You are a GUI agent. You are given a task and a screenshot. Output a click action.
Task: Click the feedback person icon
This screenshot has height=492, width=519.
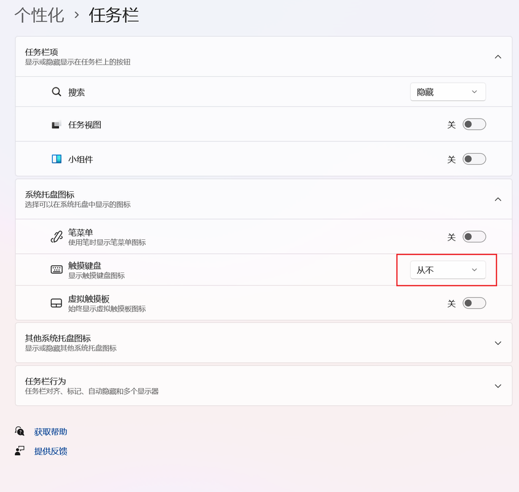tap(20, 451)
